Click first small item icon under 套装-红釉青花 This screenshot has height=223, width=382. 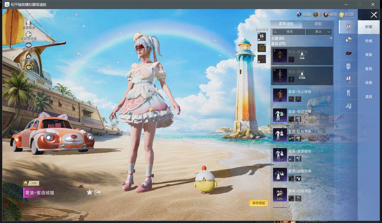point(291,139)
